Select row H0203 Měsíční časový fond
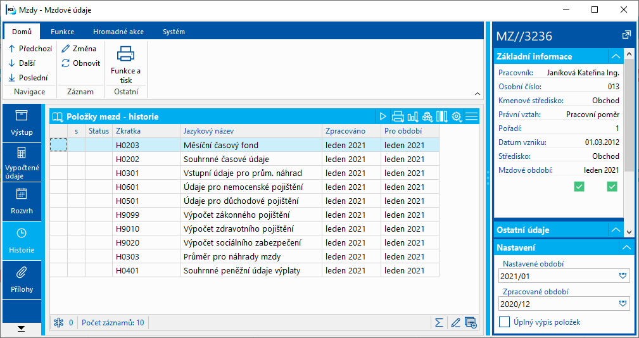The height and width of the screenshot is (338, 639). coord(244,145)
